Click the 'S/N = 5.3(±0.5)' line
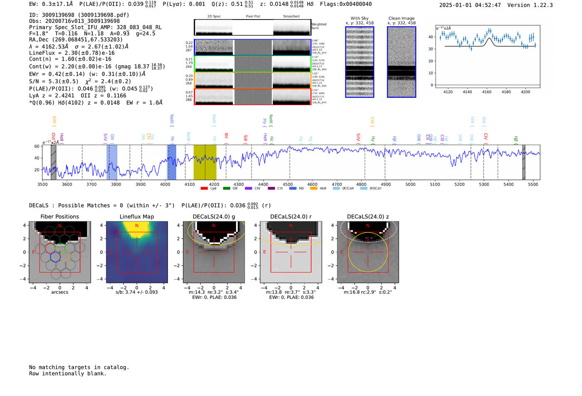 coord(80,81)
